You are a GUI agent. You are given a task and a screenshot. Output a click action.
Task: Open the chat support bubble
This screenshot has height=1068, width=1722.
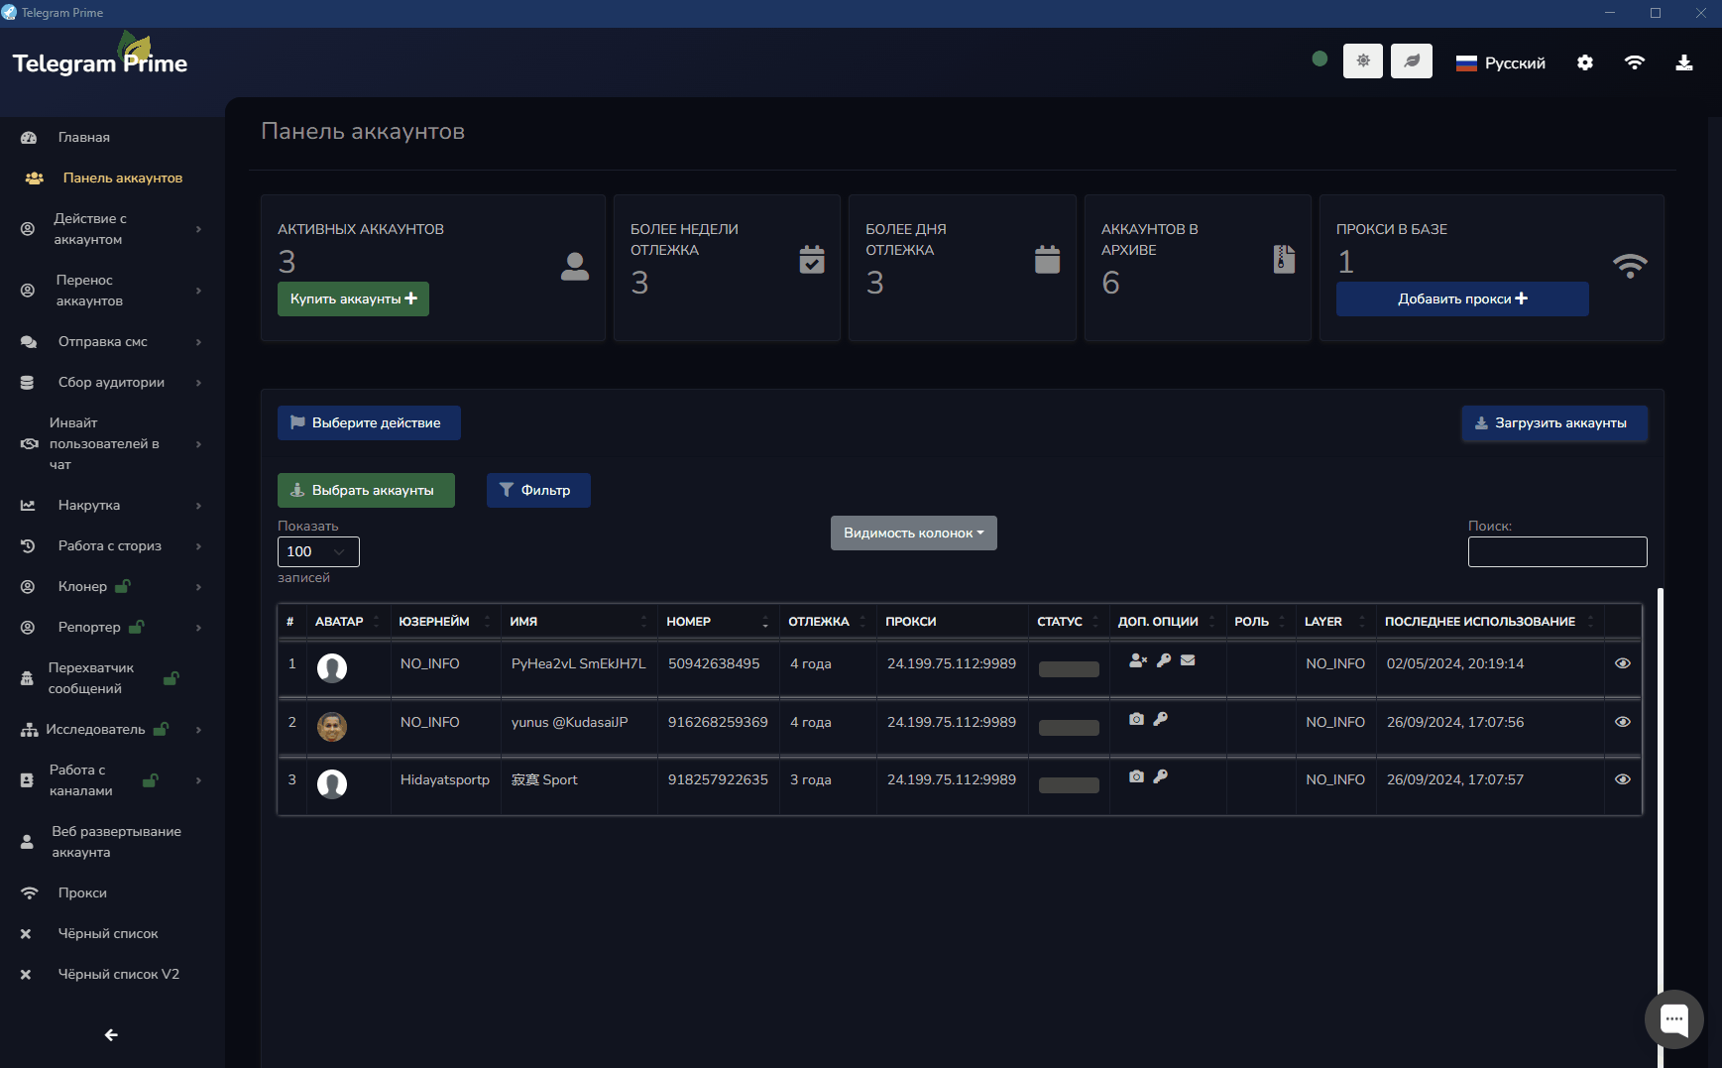pos(1673,1018)
